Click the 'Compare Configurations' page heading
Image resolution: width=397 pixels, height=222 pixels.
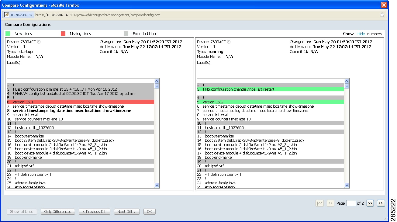(28, 25)
